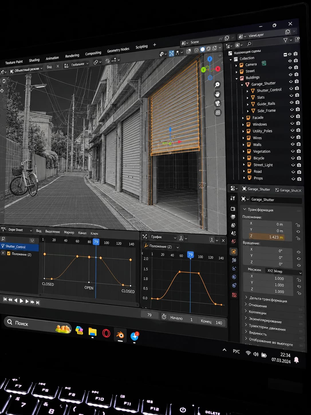Viewport: 311px width, 415px height.
Task: Collapse the Buildings collection in outliner
Action: [237, 78]
